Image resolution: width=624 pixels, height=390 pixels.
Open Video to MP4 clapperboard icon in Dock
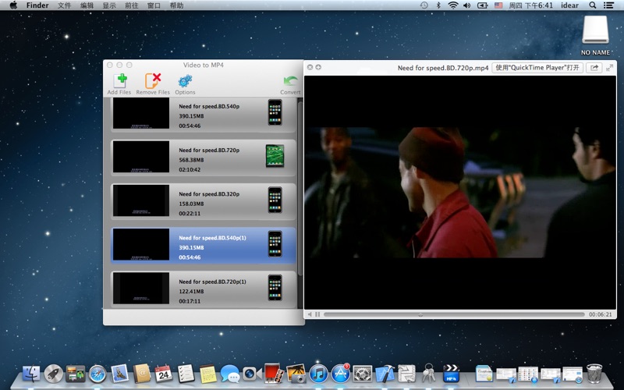click(x=451, y=374)
